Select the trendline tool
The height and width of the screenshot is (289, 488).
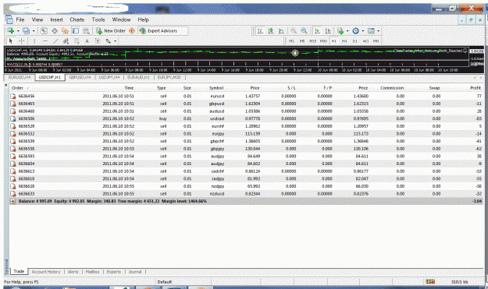click(55, 41)
